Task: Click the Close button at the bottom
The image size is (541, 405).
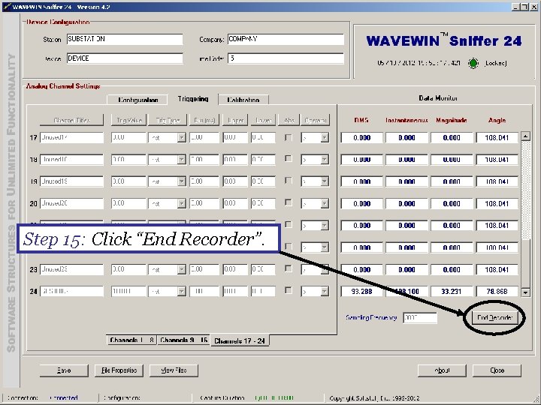Action: pyautogui.click(x=497, y=370)
